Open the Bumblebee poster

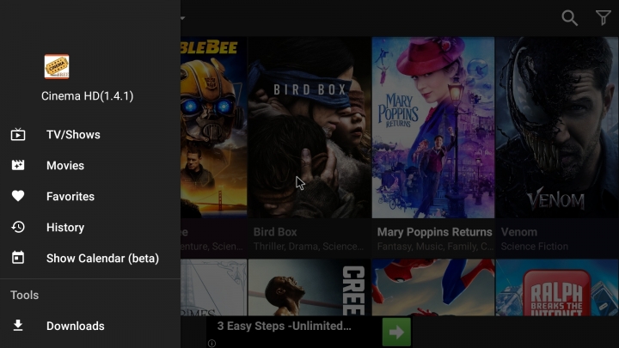click(213, 127)
